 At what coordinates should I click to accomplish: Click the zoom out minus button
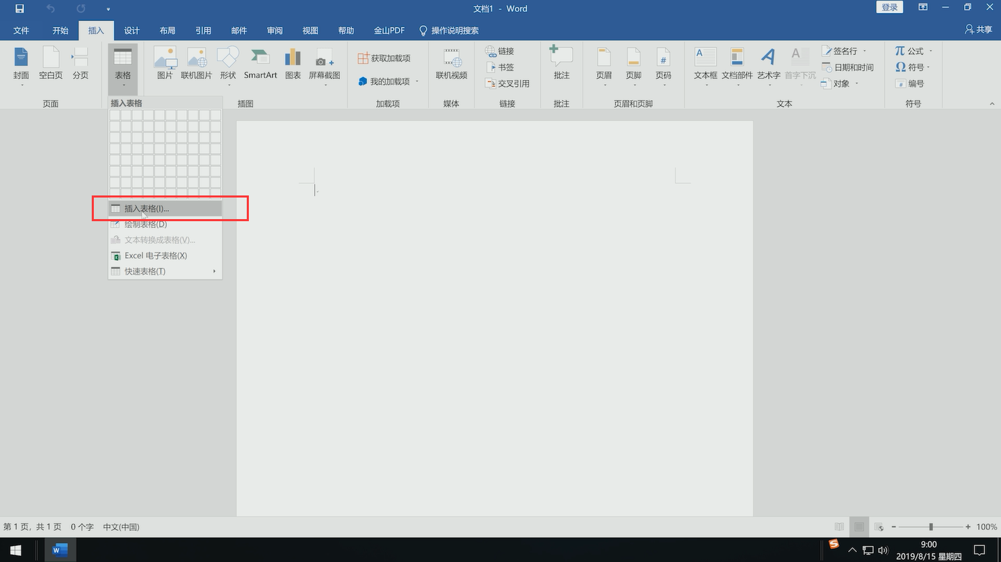[894, 527]
